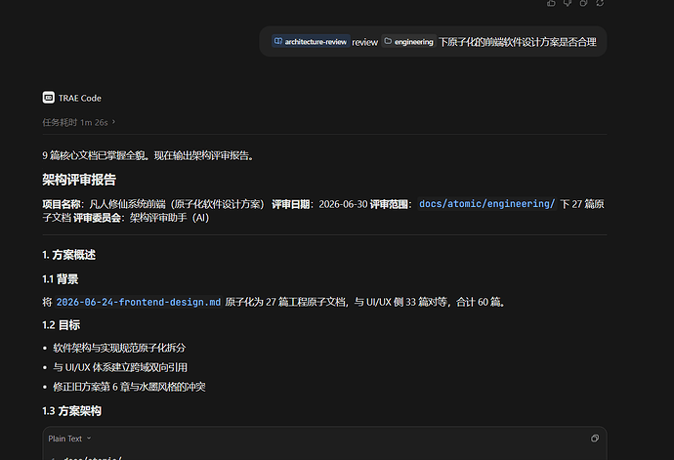Viewport: 674px width, 460px height.
Task: Expand the 任务耗时 1m 26s chevron
Action: [113, 122]
